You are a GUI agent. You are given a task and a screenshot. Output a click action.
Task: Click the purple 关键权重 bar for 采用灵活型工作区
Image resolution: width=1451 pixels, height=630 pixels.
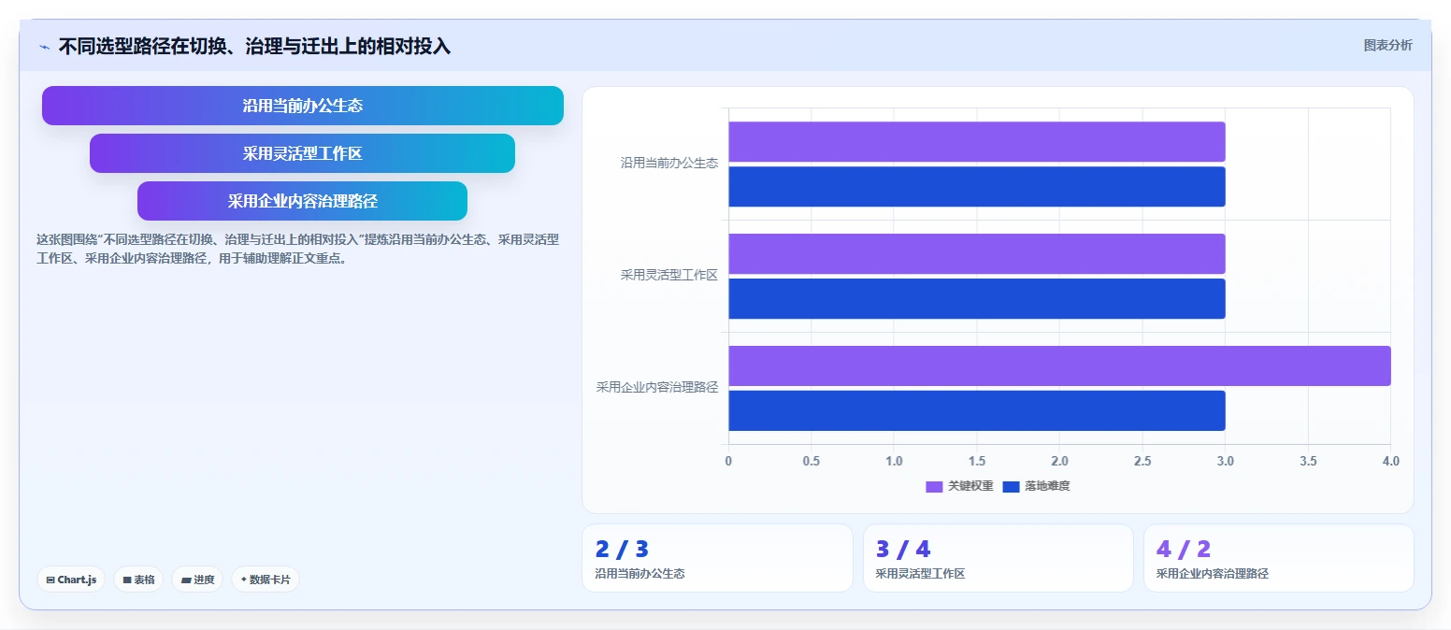(977, 253)
